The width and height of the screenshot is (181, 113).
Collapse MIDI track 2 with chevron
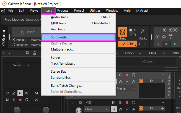(x=163, y=103)
